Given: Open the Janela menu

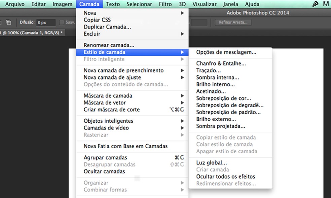Looking at the screenshot, I should (230, 4).
